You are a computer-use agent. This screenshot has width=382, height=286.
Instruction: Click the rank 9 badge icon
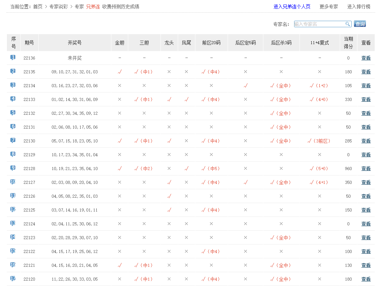click(x=13, y=168)
